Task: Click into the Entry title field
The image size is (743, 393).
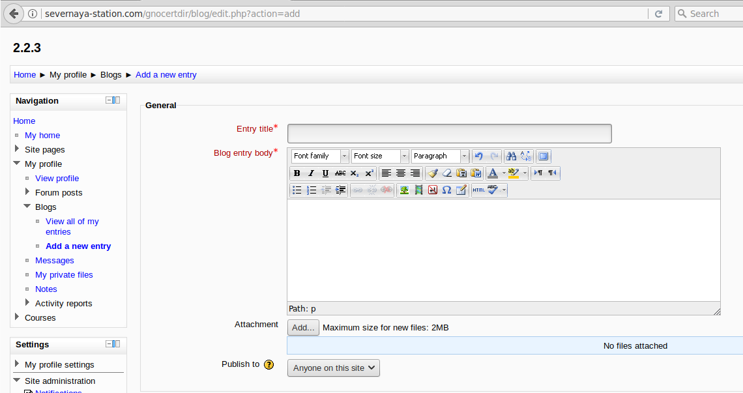Action: click(449, 134)
